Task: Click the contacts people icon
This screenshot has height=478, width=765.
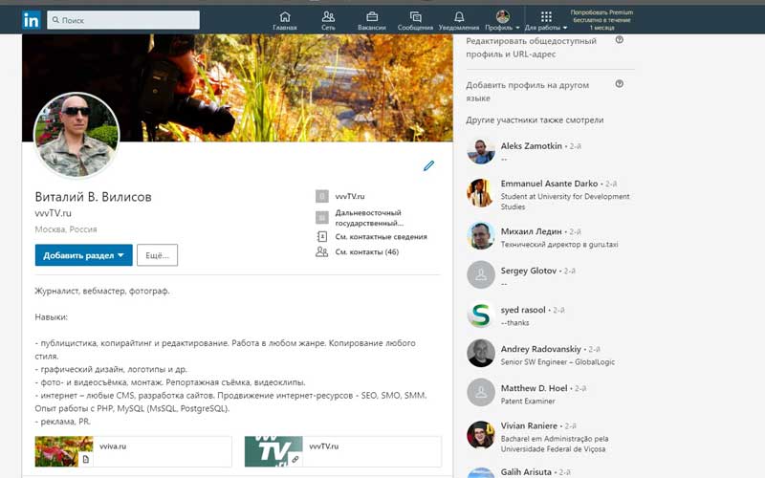Action: 322,251
